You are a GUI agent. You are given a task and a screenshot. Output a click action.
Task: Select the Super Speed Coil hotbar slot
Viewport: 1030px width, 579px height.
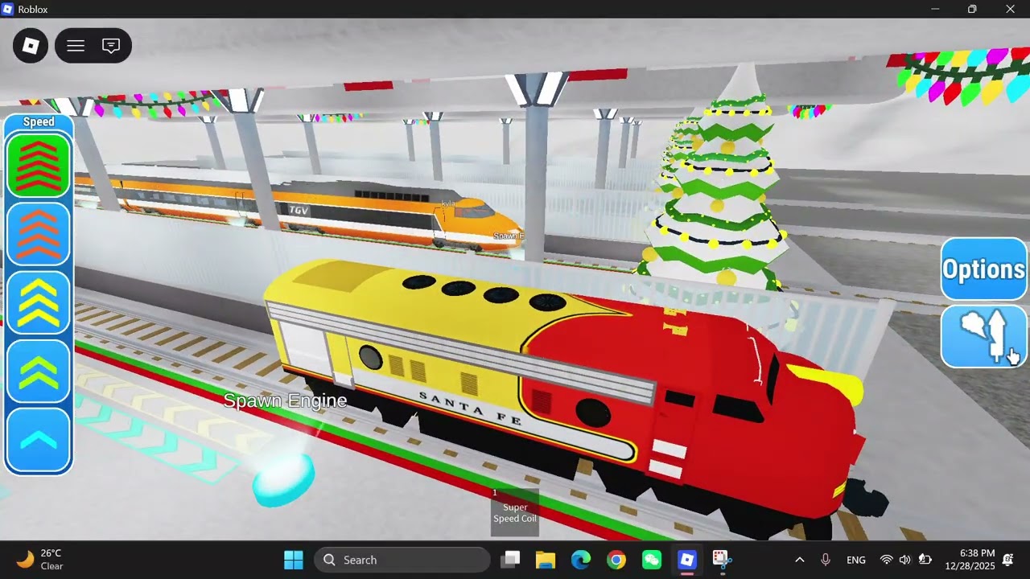pyautogui.click(x=515, y=511)
